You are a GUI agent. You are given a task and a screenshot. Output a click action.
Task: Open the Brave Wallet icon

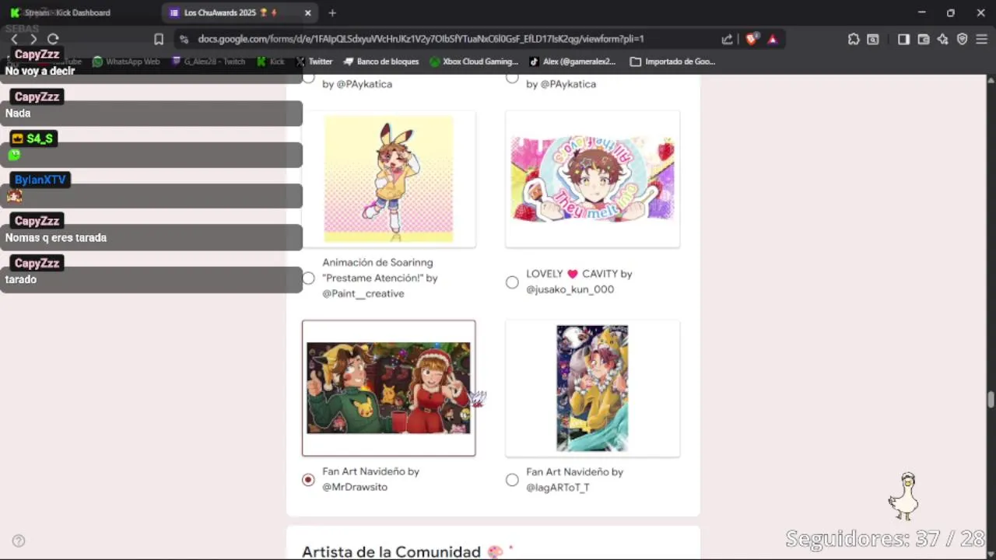click(924, 39)
